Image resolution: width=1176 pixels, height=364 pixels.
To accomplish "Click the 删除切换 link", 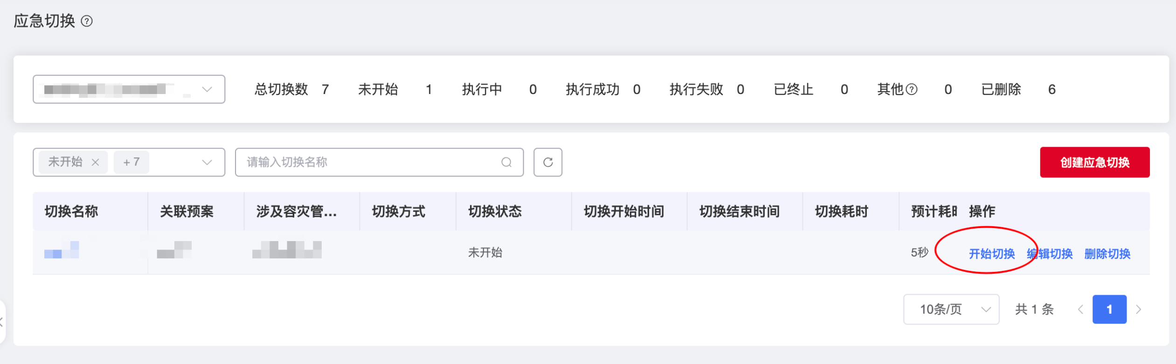I will pos(1107,254).
